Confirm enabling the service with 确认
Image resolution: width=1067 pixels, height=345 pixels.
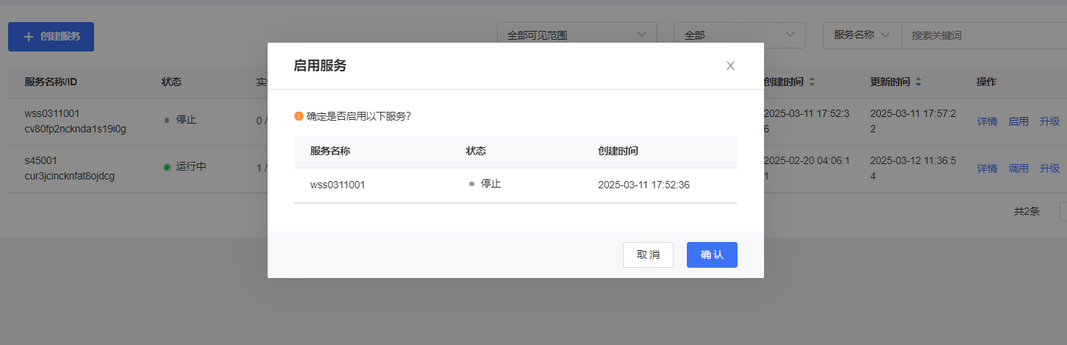pyautogui.click(x=712, y=255)
